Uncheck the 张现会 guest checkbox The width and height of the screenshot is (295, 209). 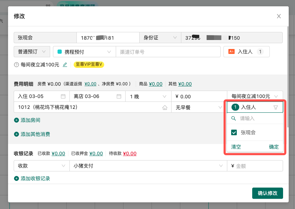(x=234, y=132)
